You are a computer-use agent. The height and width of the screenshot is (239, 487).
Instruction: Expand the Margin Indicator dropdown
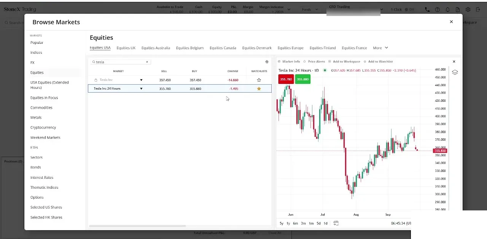point(289,9)
